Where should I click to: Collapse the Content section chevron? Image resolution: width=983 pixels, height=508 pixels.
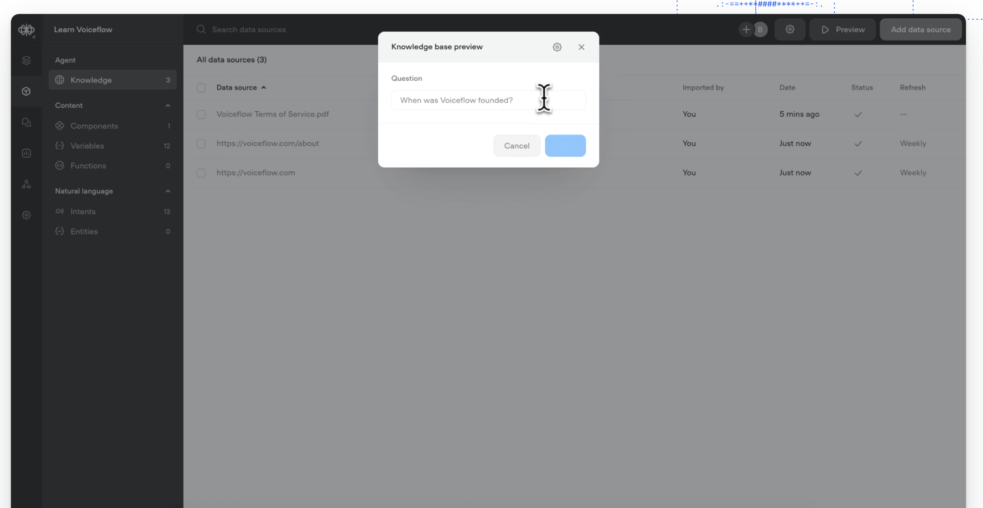click(x=168, y=106)
